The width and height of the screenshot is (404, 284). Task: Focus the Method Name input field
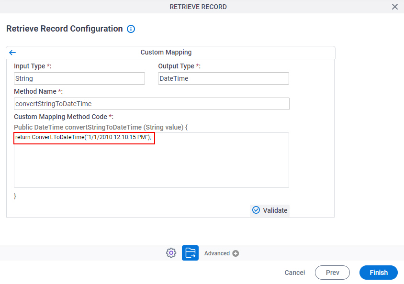152,104
